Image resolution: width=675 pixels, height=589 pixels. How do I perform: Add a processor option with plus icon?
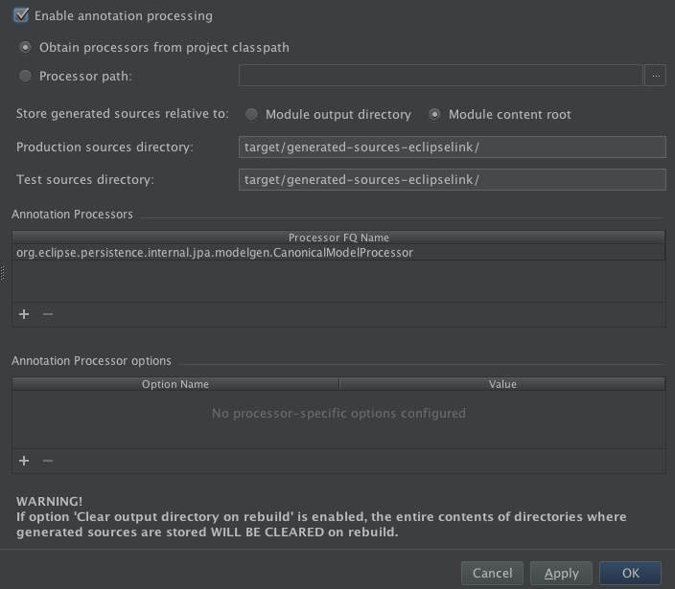(24, 461)
